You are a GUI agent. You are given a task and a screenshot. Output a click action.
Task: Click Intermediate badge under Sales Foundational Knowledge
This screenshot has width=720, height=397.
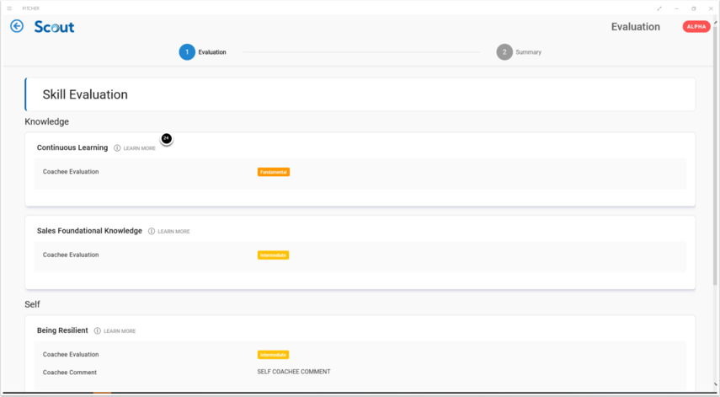point(274,255)
